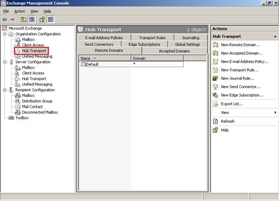Switch to the Accepted Domains tab
Viewport: 279px width, 201px height.
click(x=174, y=51)
